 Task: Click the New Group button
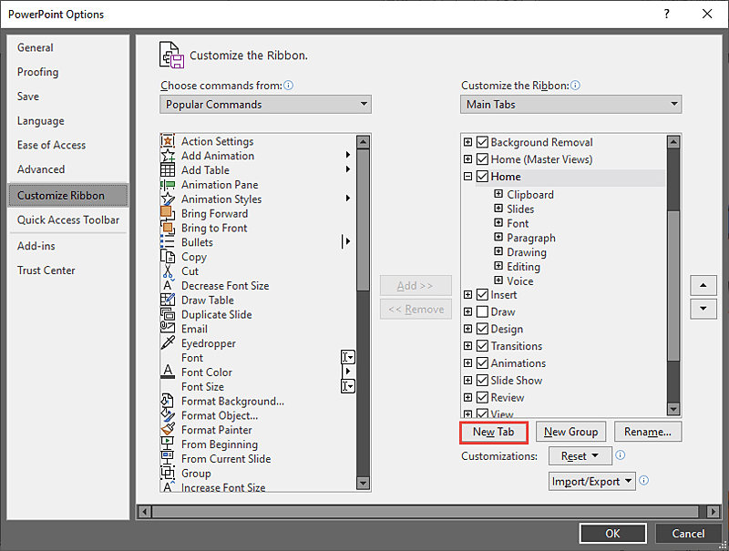(x=571, y=432)
